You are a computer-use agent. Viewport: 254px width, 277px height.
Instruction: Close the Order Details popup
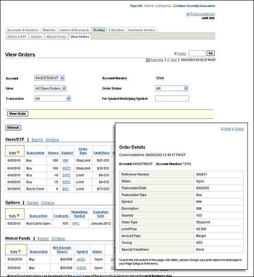click(239, 129)
